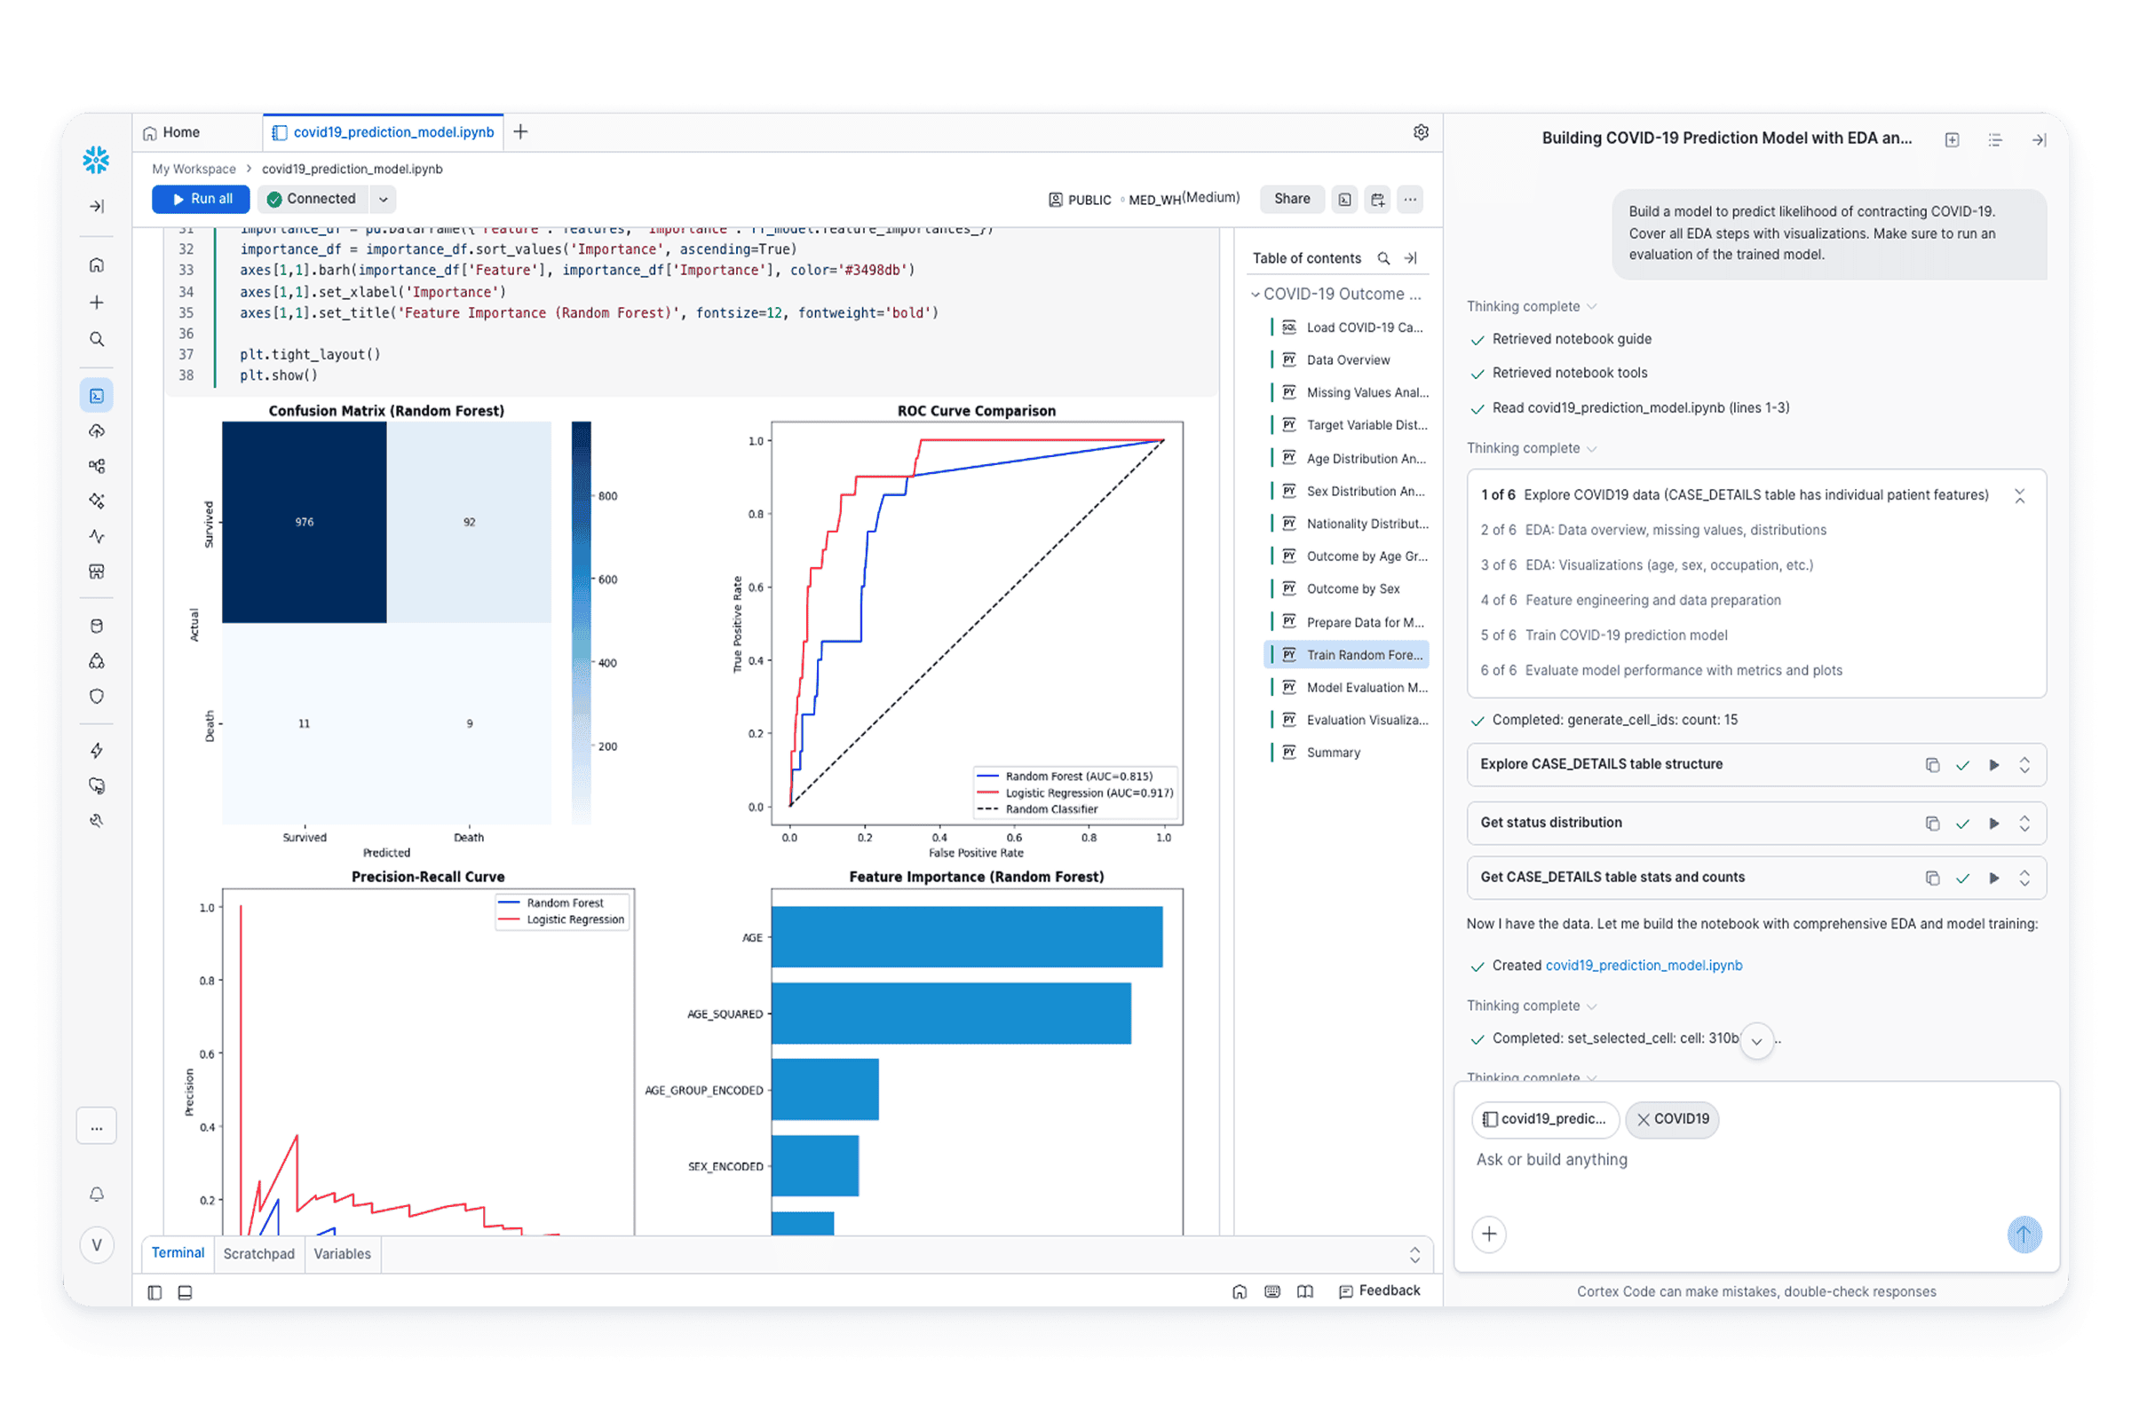Screen dimensions: 2131x1420
Task: Run the Explore CASE_DETAILS table structure step
Action: pos(1993,764)
